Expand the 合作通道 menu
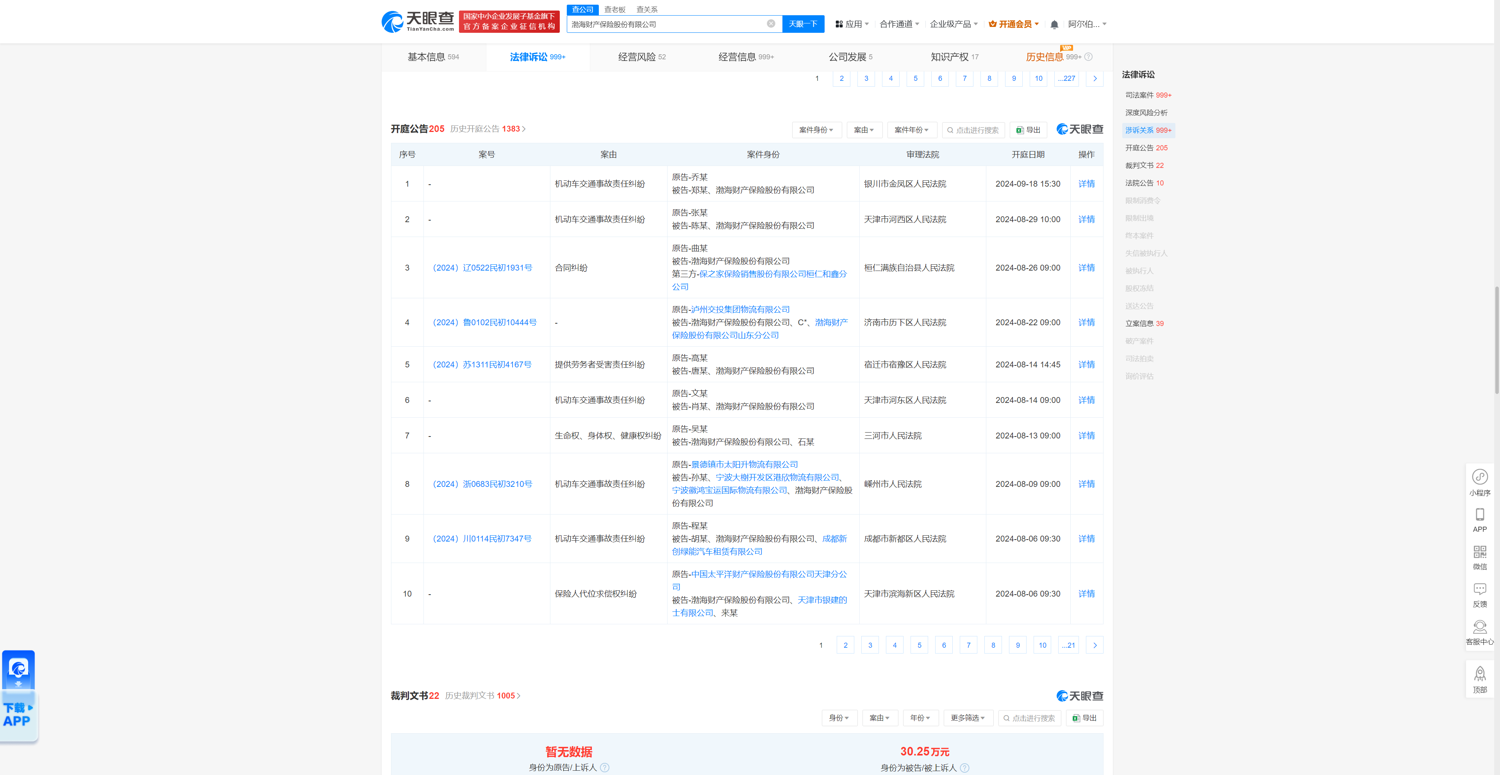 899,25
